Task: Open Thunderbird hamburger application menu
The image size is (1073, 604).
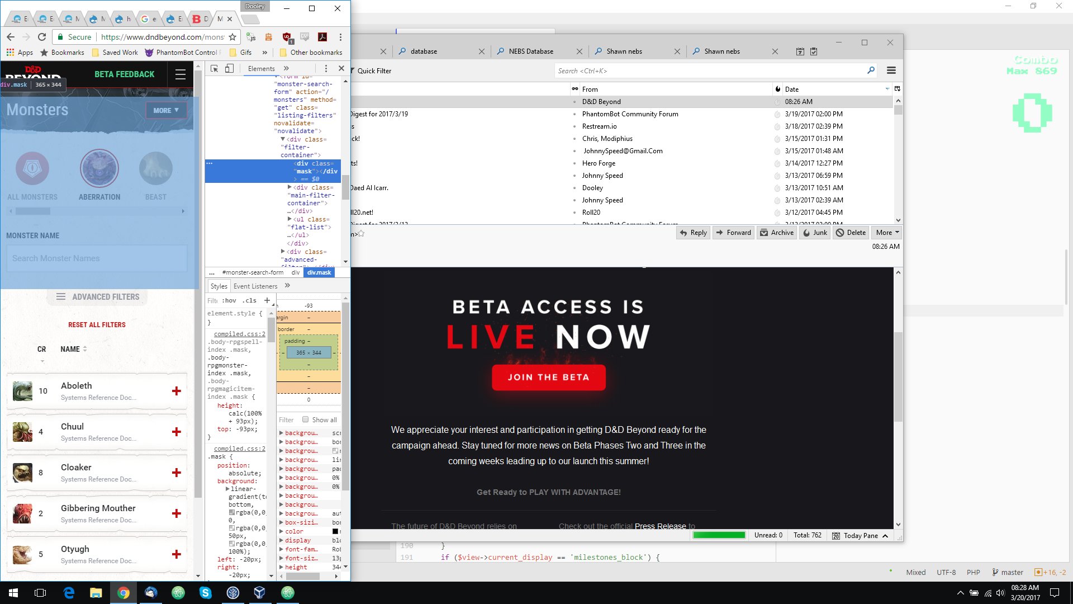Action: [x=891, y=70]
